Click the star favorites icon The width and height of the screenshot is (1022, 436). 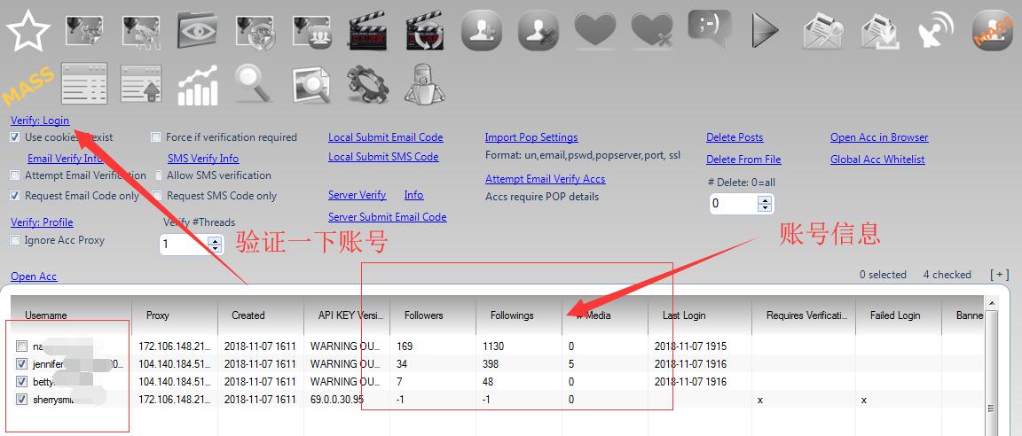click(28, 32)
